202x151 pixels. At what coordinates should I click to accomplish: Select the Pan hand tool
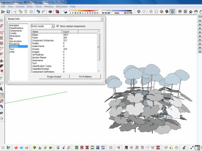click(x=2, y=96)
